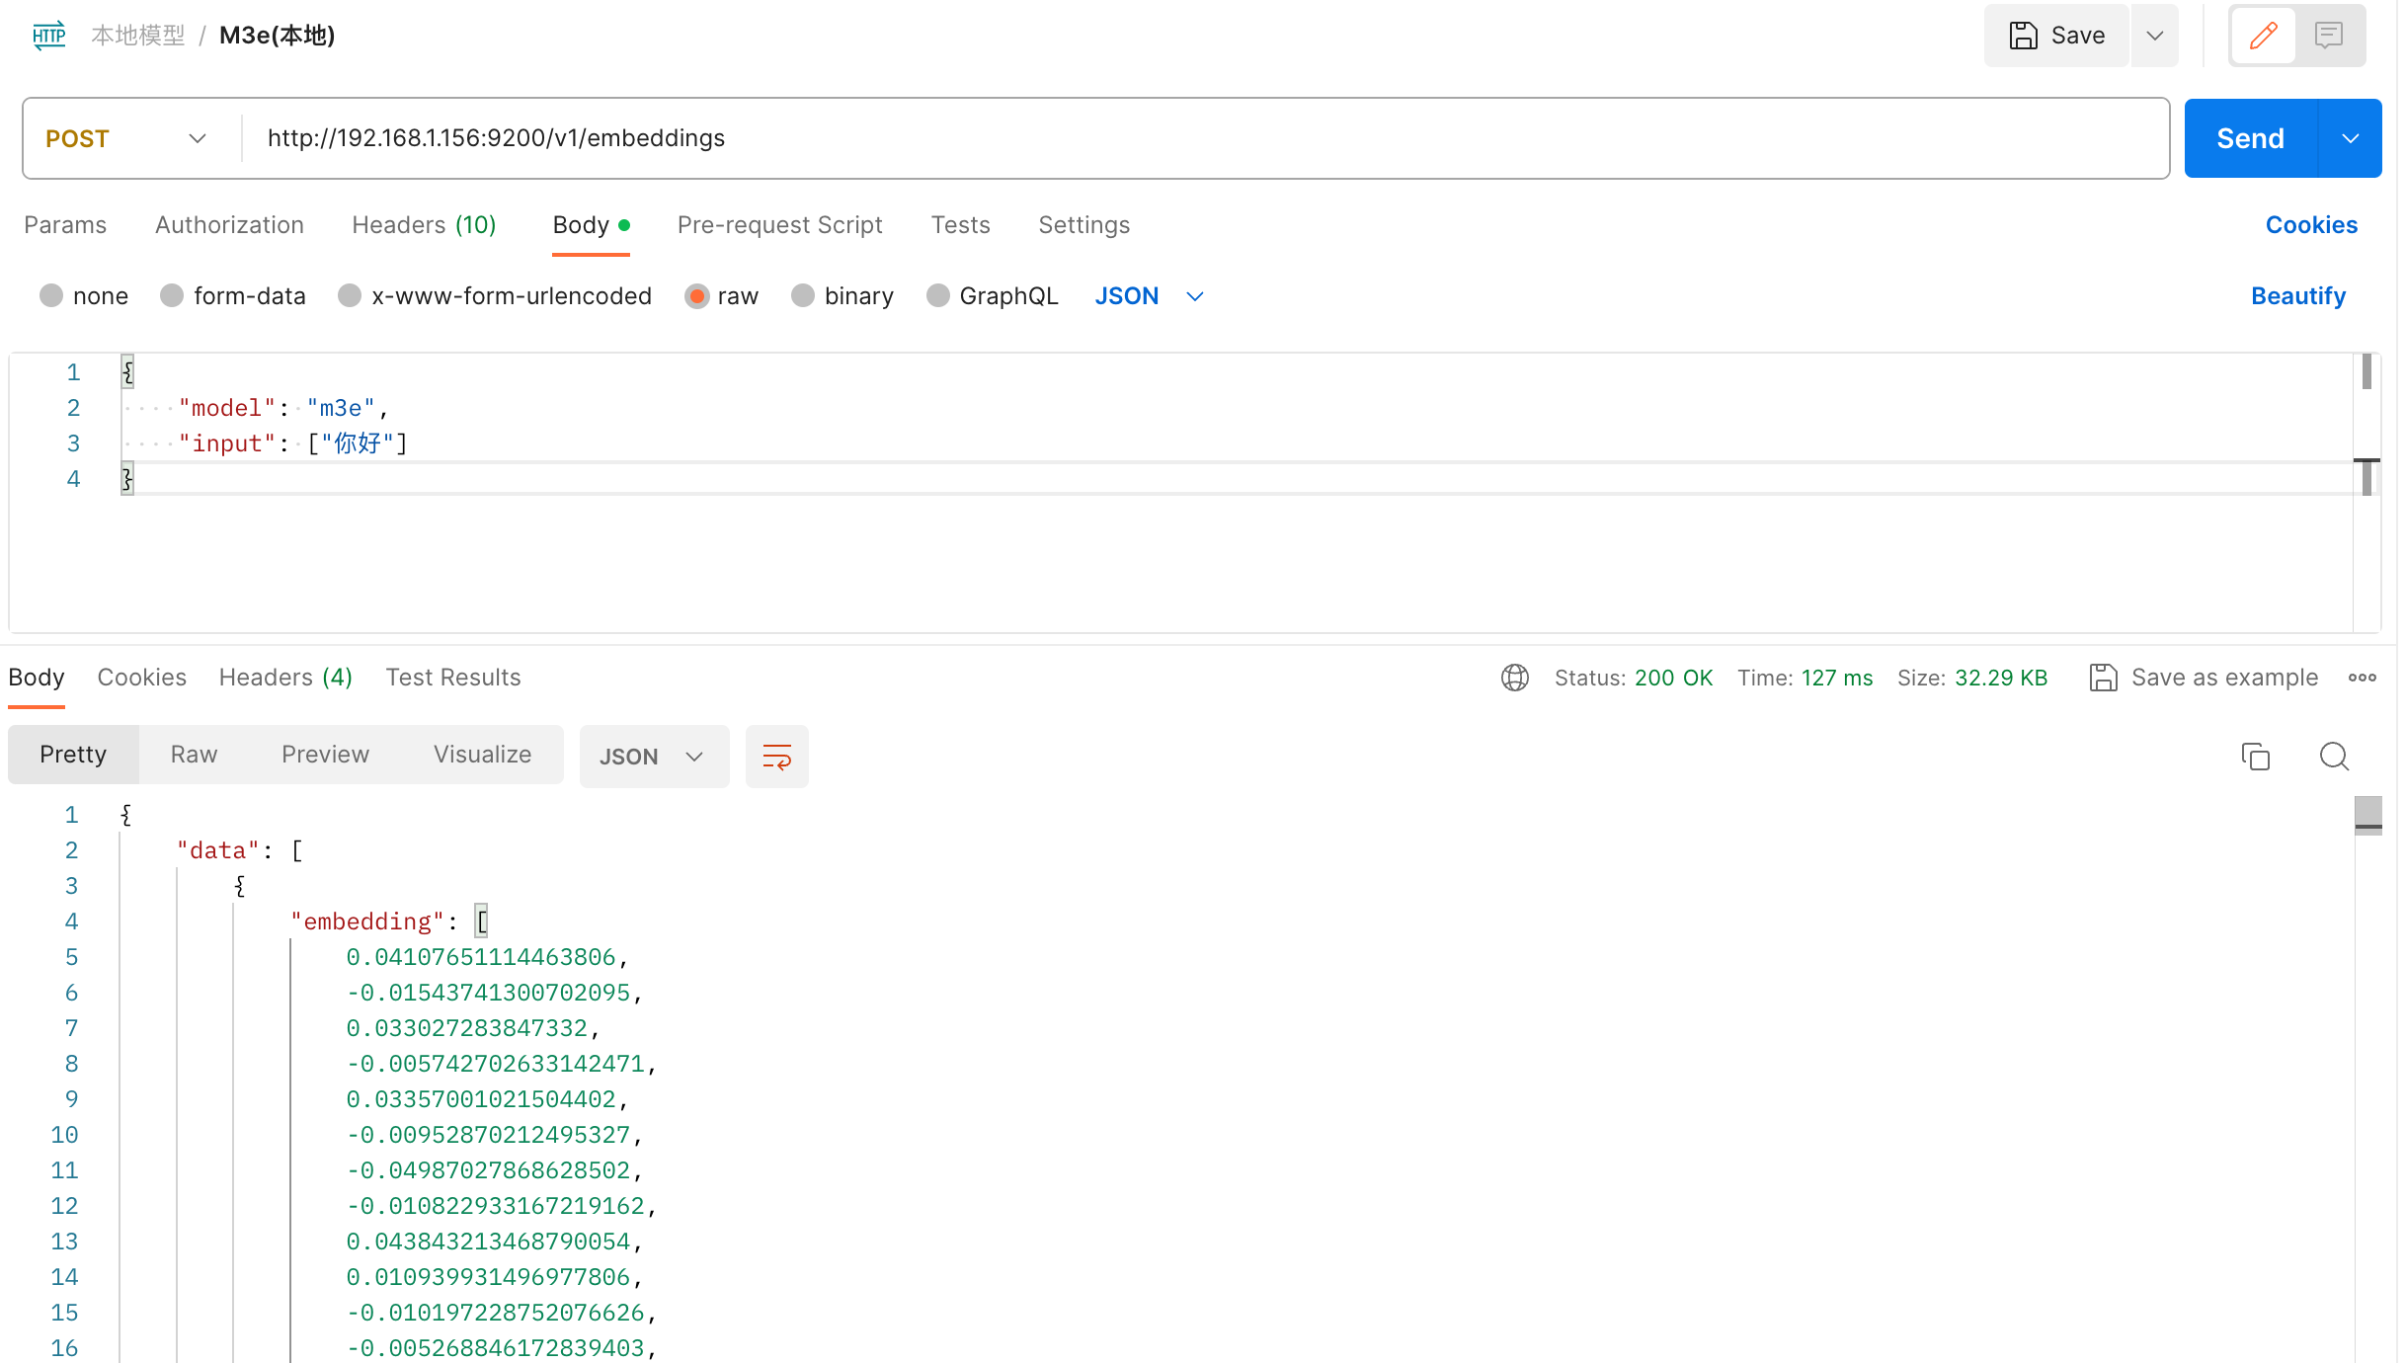
Task: Click the 本地模型 collection breadcrumb
Action: coord(138,36)
